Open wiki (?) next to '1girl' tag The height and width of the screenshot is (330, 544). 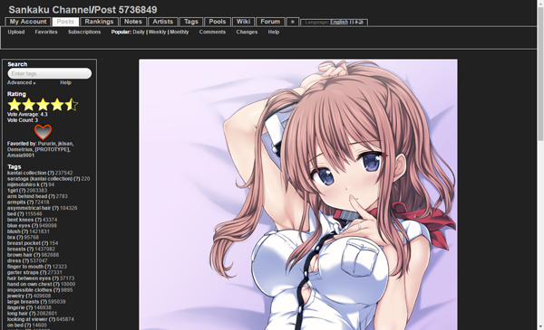point(23,191)
